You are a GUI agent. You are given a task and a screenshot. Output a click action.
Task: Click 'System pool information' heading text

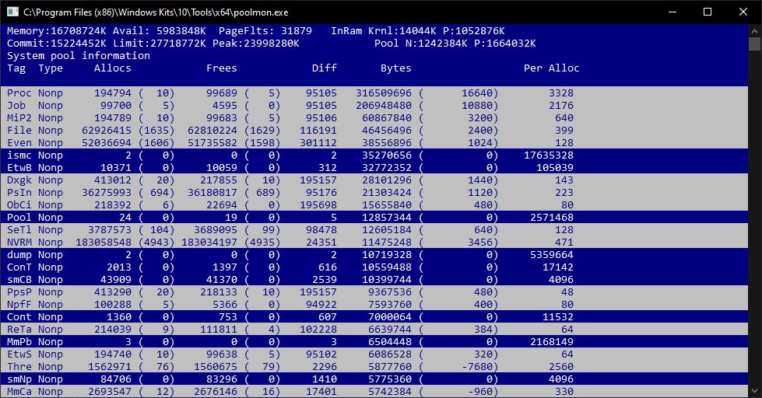[79, 56]
